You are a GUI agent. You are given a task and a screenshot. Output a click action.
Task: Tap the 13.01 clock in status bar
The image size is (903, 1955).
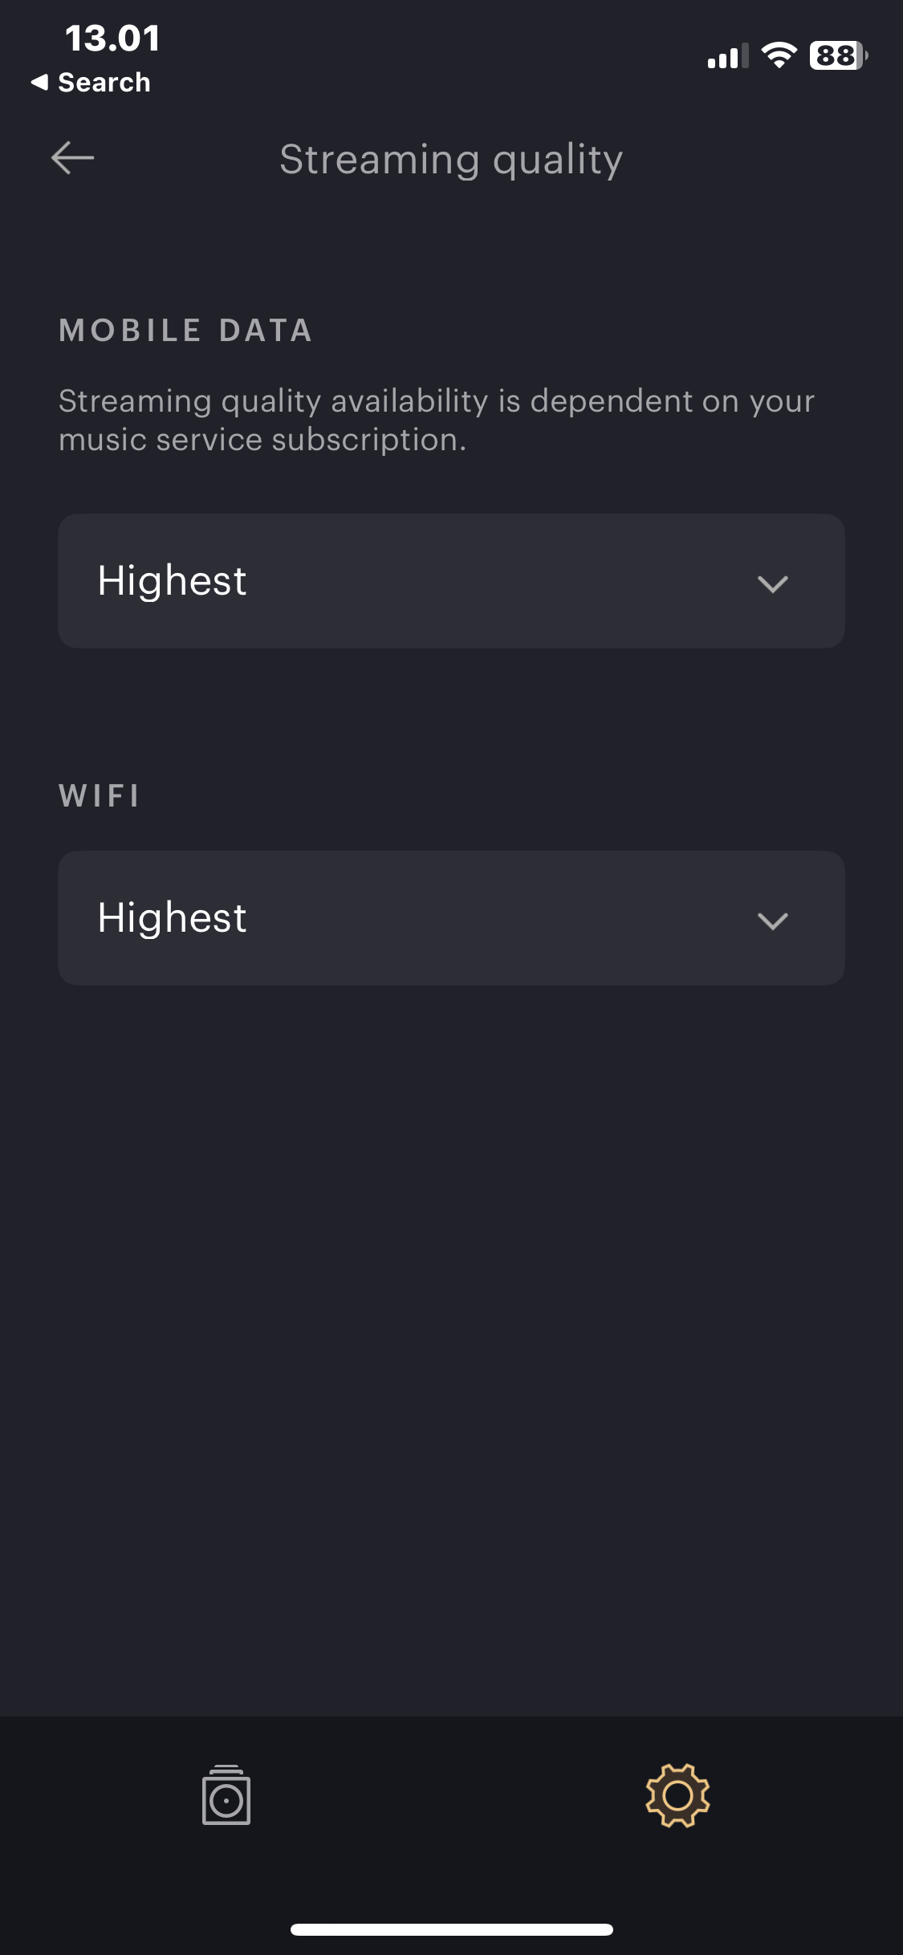click(112, 39)
